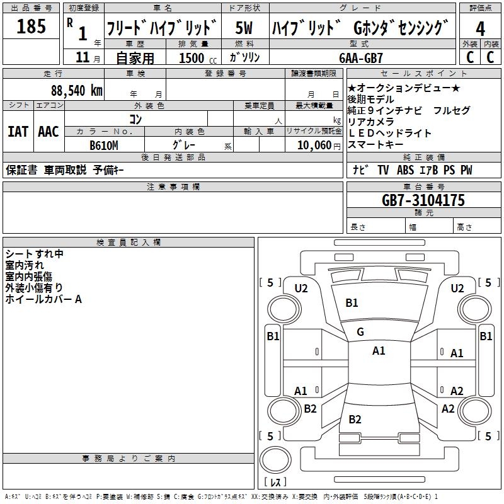Click inside the empty 注意事項欄 notes box
The width and height of the screenshot is (504, 504).
173,212
